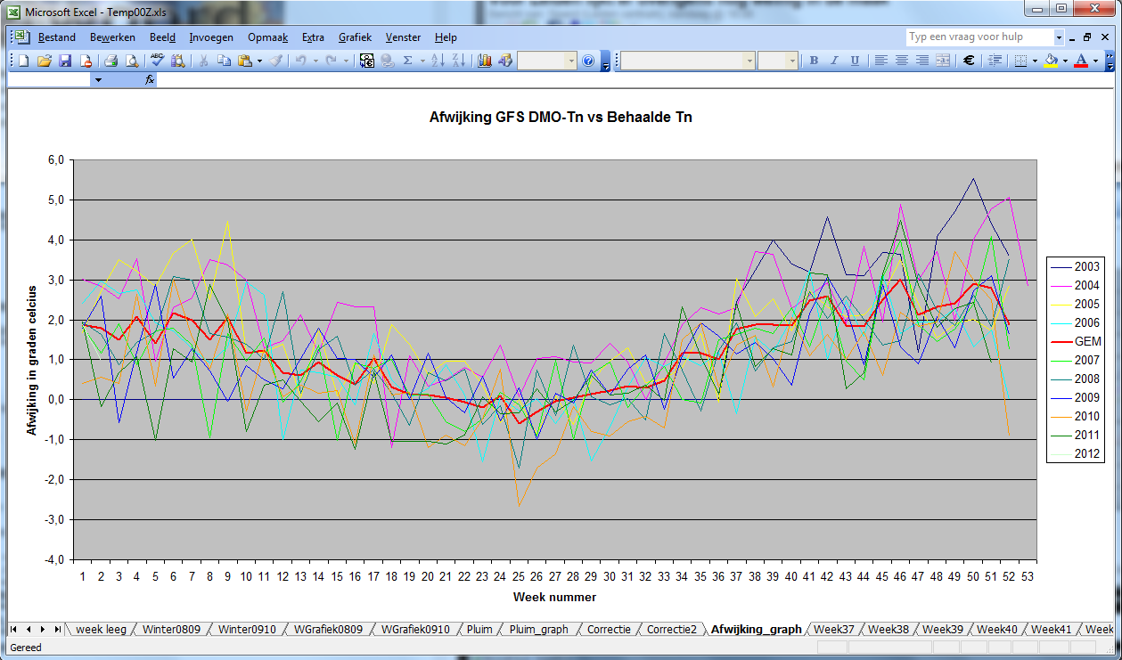Screen dimensions: 1122x660
Task: Apply Euro currency style
Action: pos(969,61)
